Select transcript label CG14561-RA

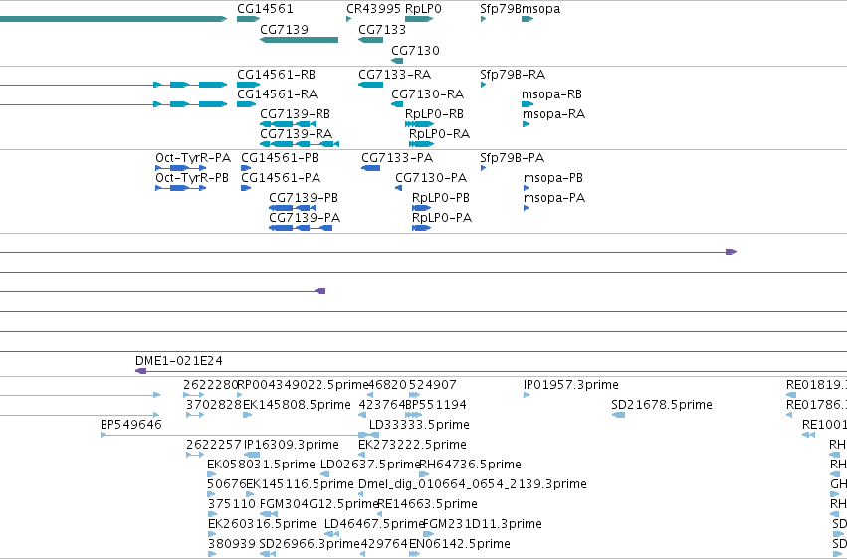[277, 93]
